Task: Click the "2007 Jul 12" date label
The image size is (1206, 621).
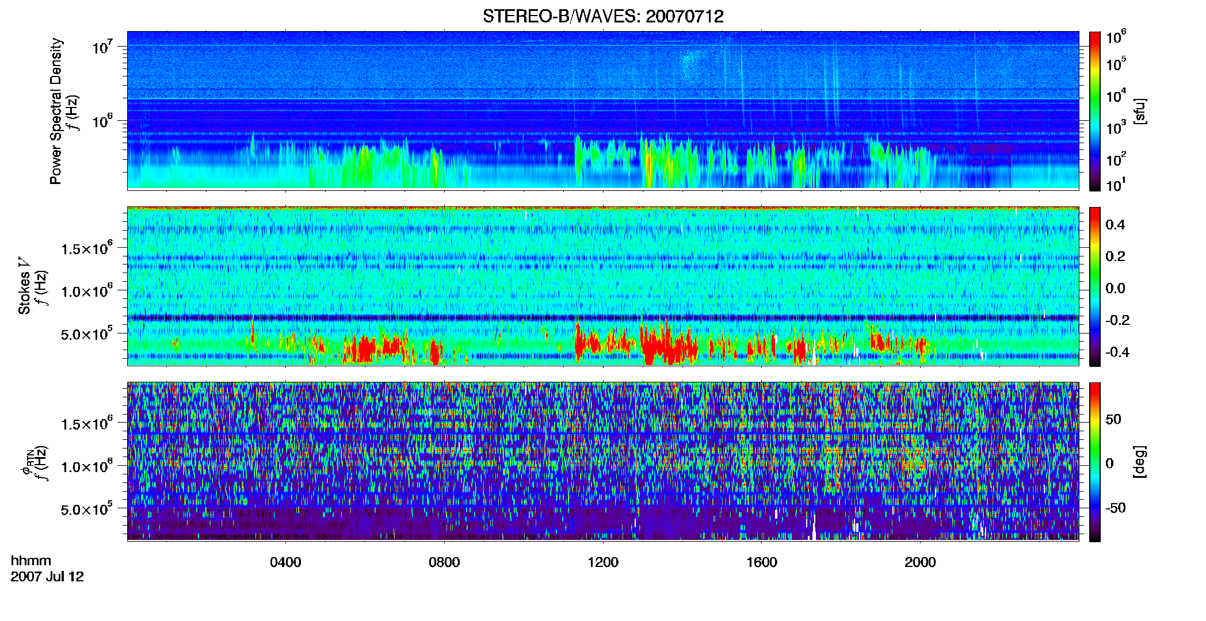Action: (47, 577)
